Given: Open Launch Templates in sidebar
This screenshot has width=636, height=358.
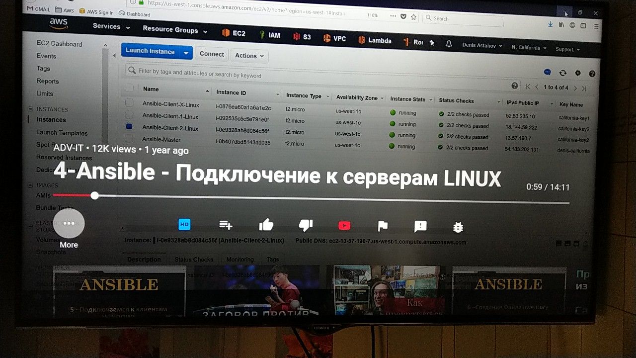Looking at the screenshot, I should coord(62,133).
